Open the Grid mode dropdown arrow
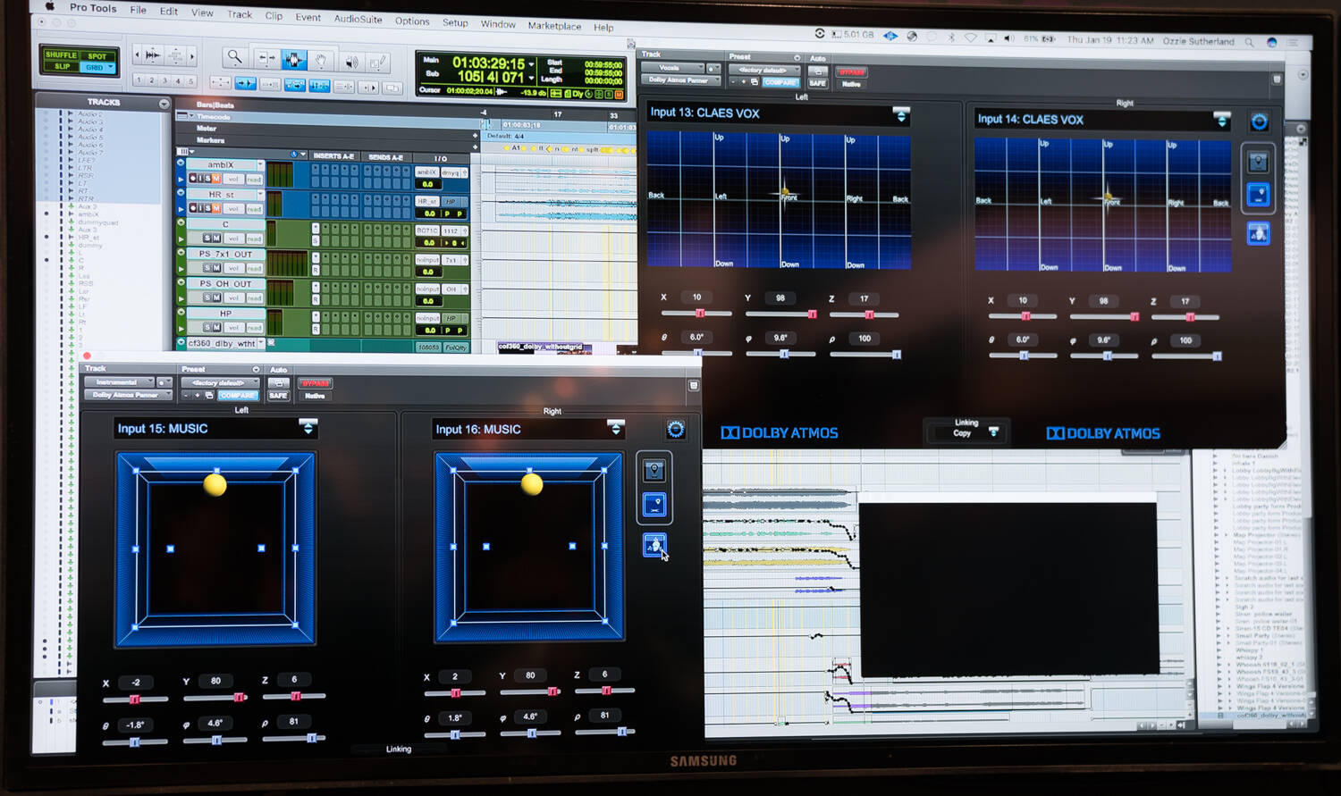This screenshot has width=1341, height=796. pos(110,67)
